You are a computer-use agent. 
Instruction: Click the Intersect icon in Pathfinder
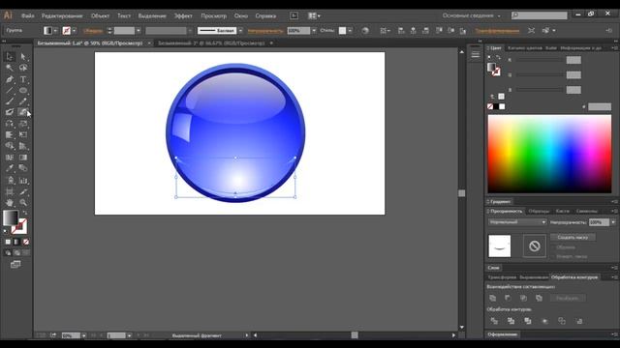(523, 298)
